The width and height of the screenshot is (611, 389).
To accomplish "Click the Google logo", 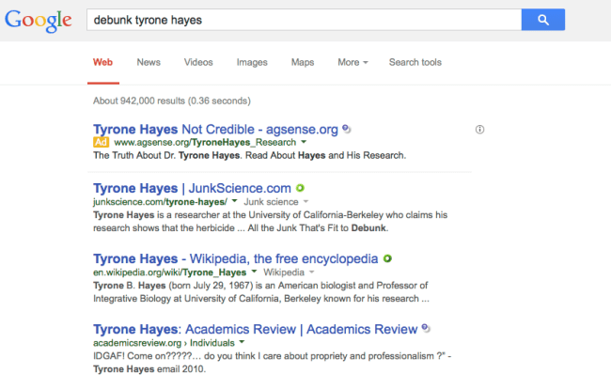I will [38, 20].
